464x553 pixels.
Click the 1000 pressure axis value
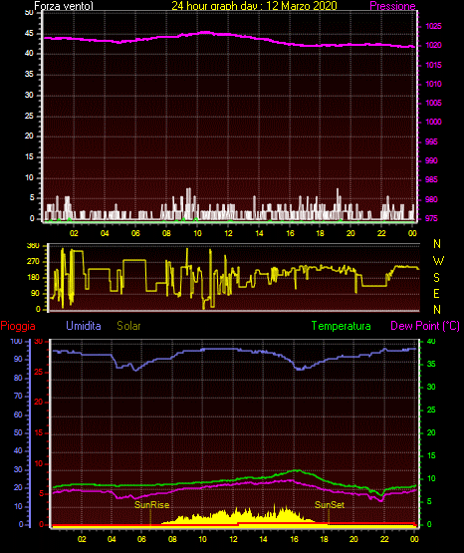[433, 122]
